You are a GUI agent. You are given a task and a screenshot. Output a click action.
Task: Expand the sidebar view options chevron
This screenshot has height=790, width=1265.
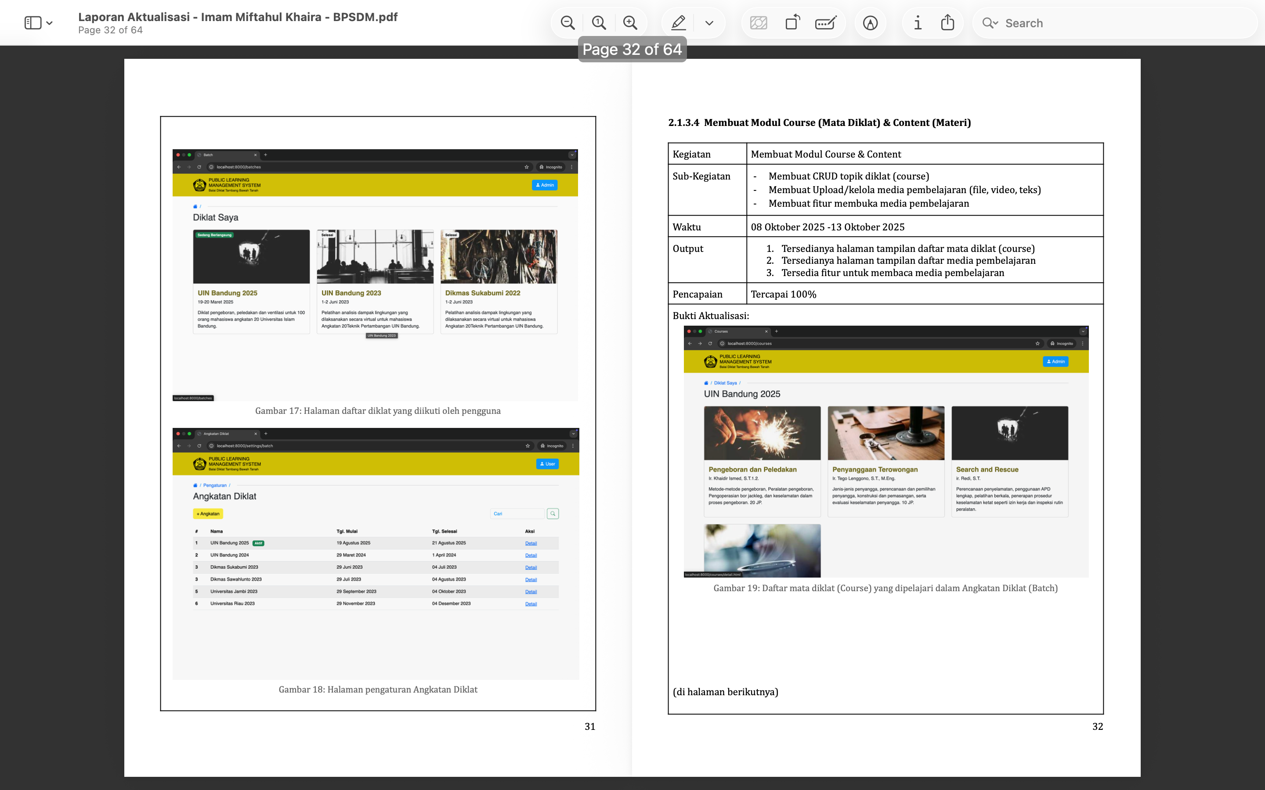tap(50, 23)
